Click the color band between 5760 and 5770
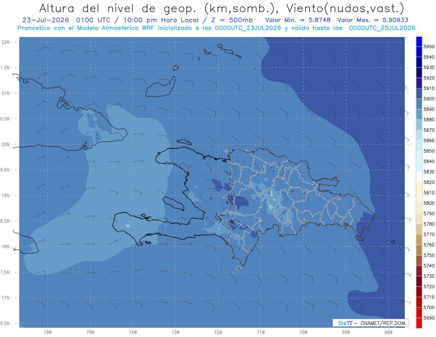Screen dimensions: 436x337 click(x=419, y=239)
